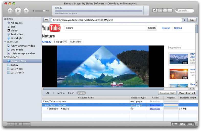Collapse the YouTube – nature resource row
Screen dimensions: 201x131
[43, 102]
